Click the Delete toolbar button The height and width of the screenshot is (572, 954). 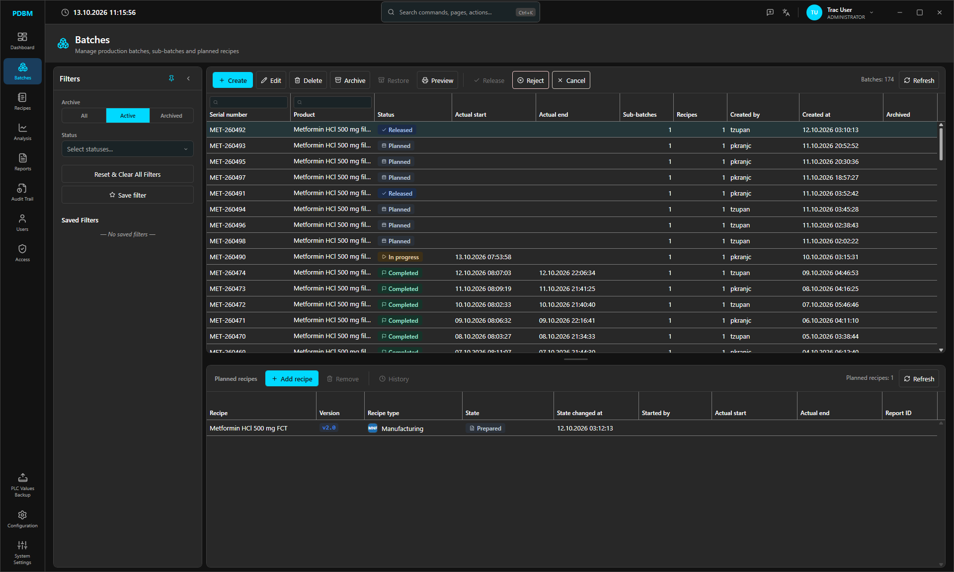308,80
